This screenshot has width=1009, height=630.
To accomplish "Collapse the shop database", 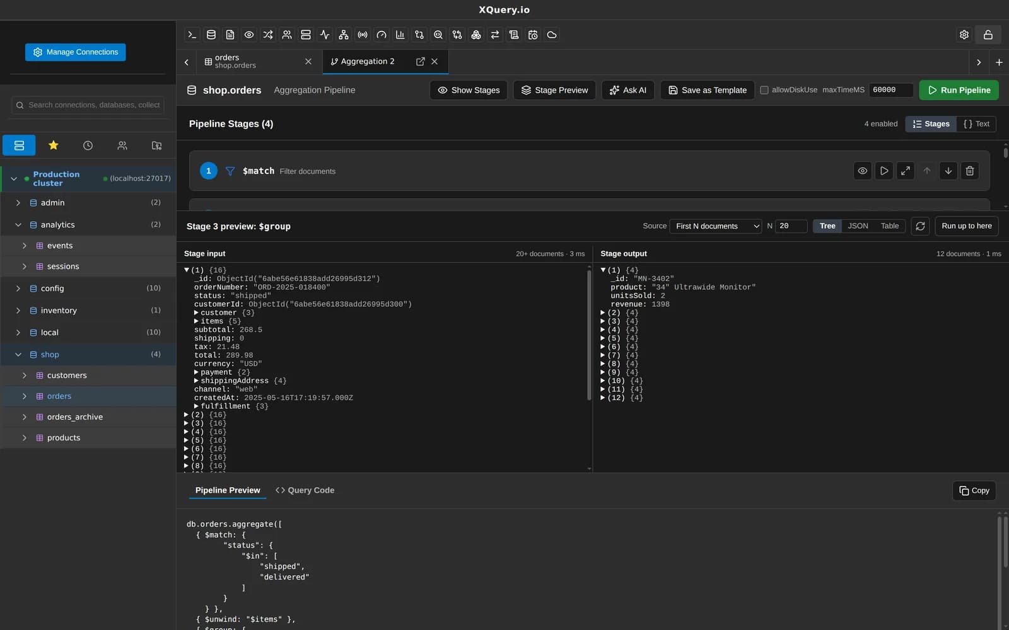I will pos(18,355).
